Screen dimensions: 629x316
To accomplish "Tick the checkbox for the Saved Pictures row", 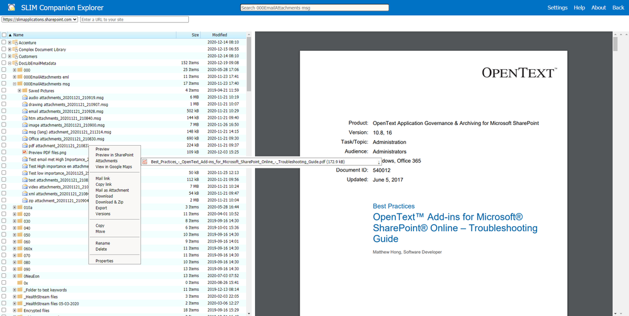I will coord(4,90).
